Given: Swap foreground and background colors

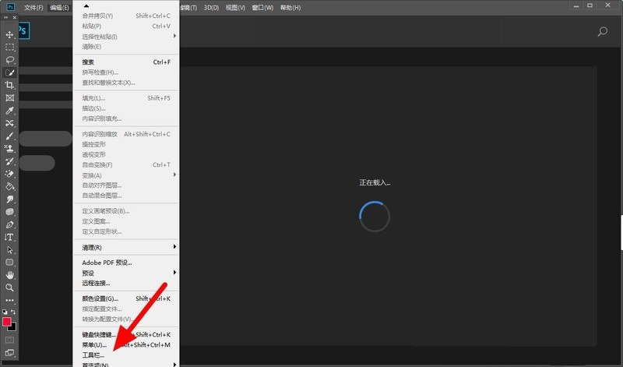Looking at the screenshot, I should pos(13,312).
